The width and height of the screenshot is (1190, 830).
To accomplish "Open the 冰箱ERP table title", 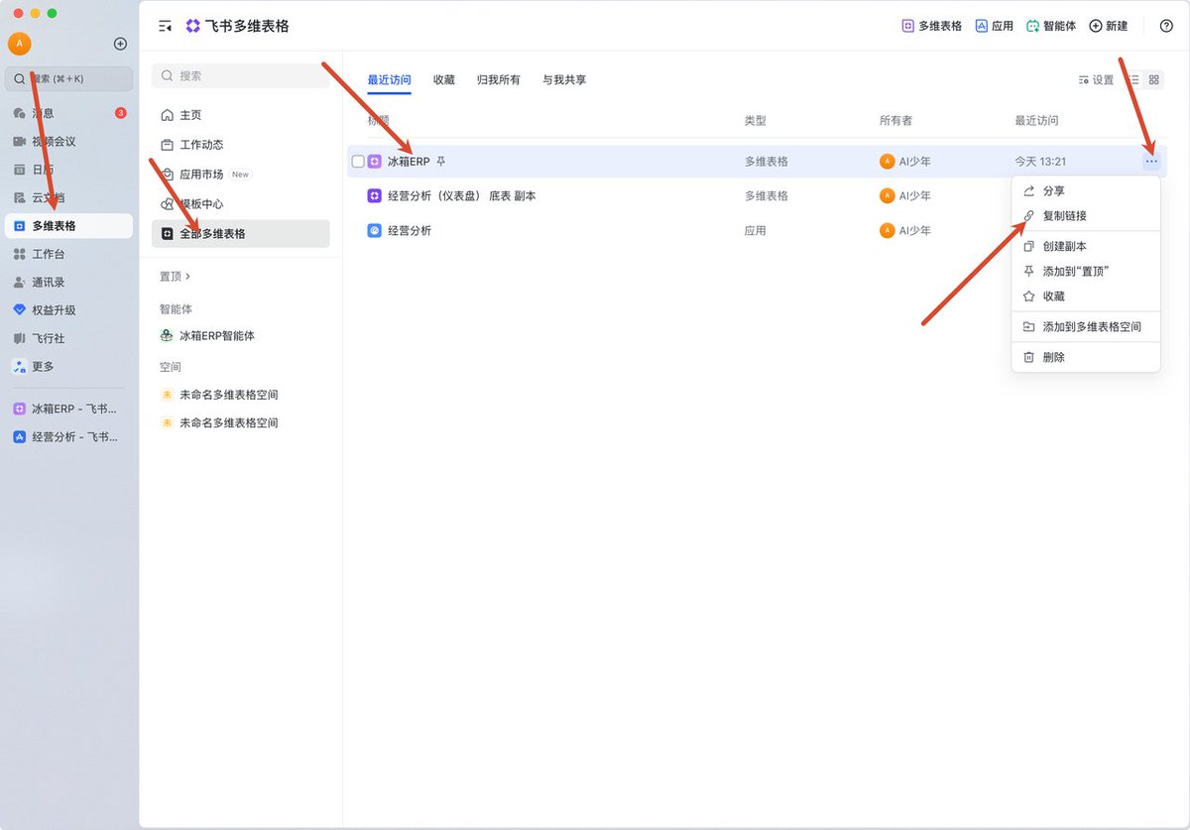I will (409, 161).
